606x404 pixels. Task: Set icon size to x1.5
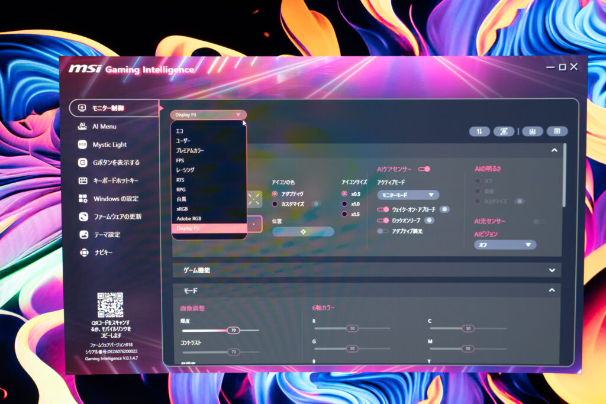pos(344,214)
